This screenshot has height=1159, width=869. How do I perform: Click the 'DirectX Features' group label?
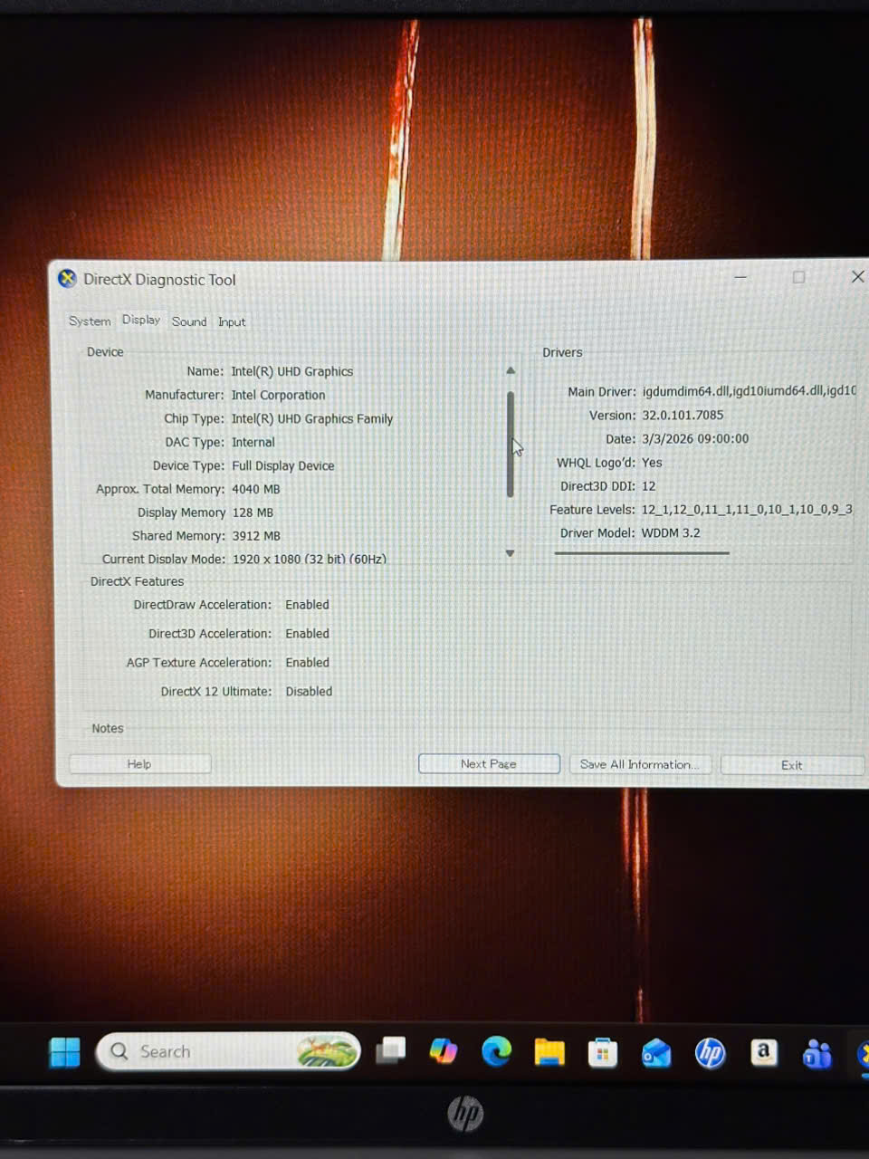pyautogui.click(x=137, y=581)
